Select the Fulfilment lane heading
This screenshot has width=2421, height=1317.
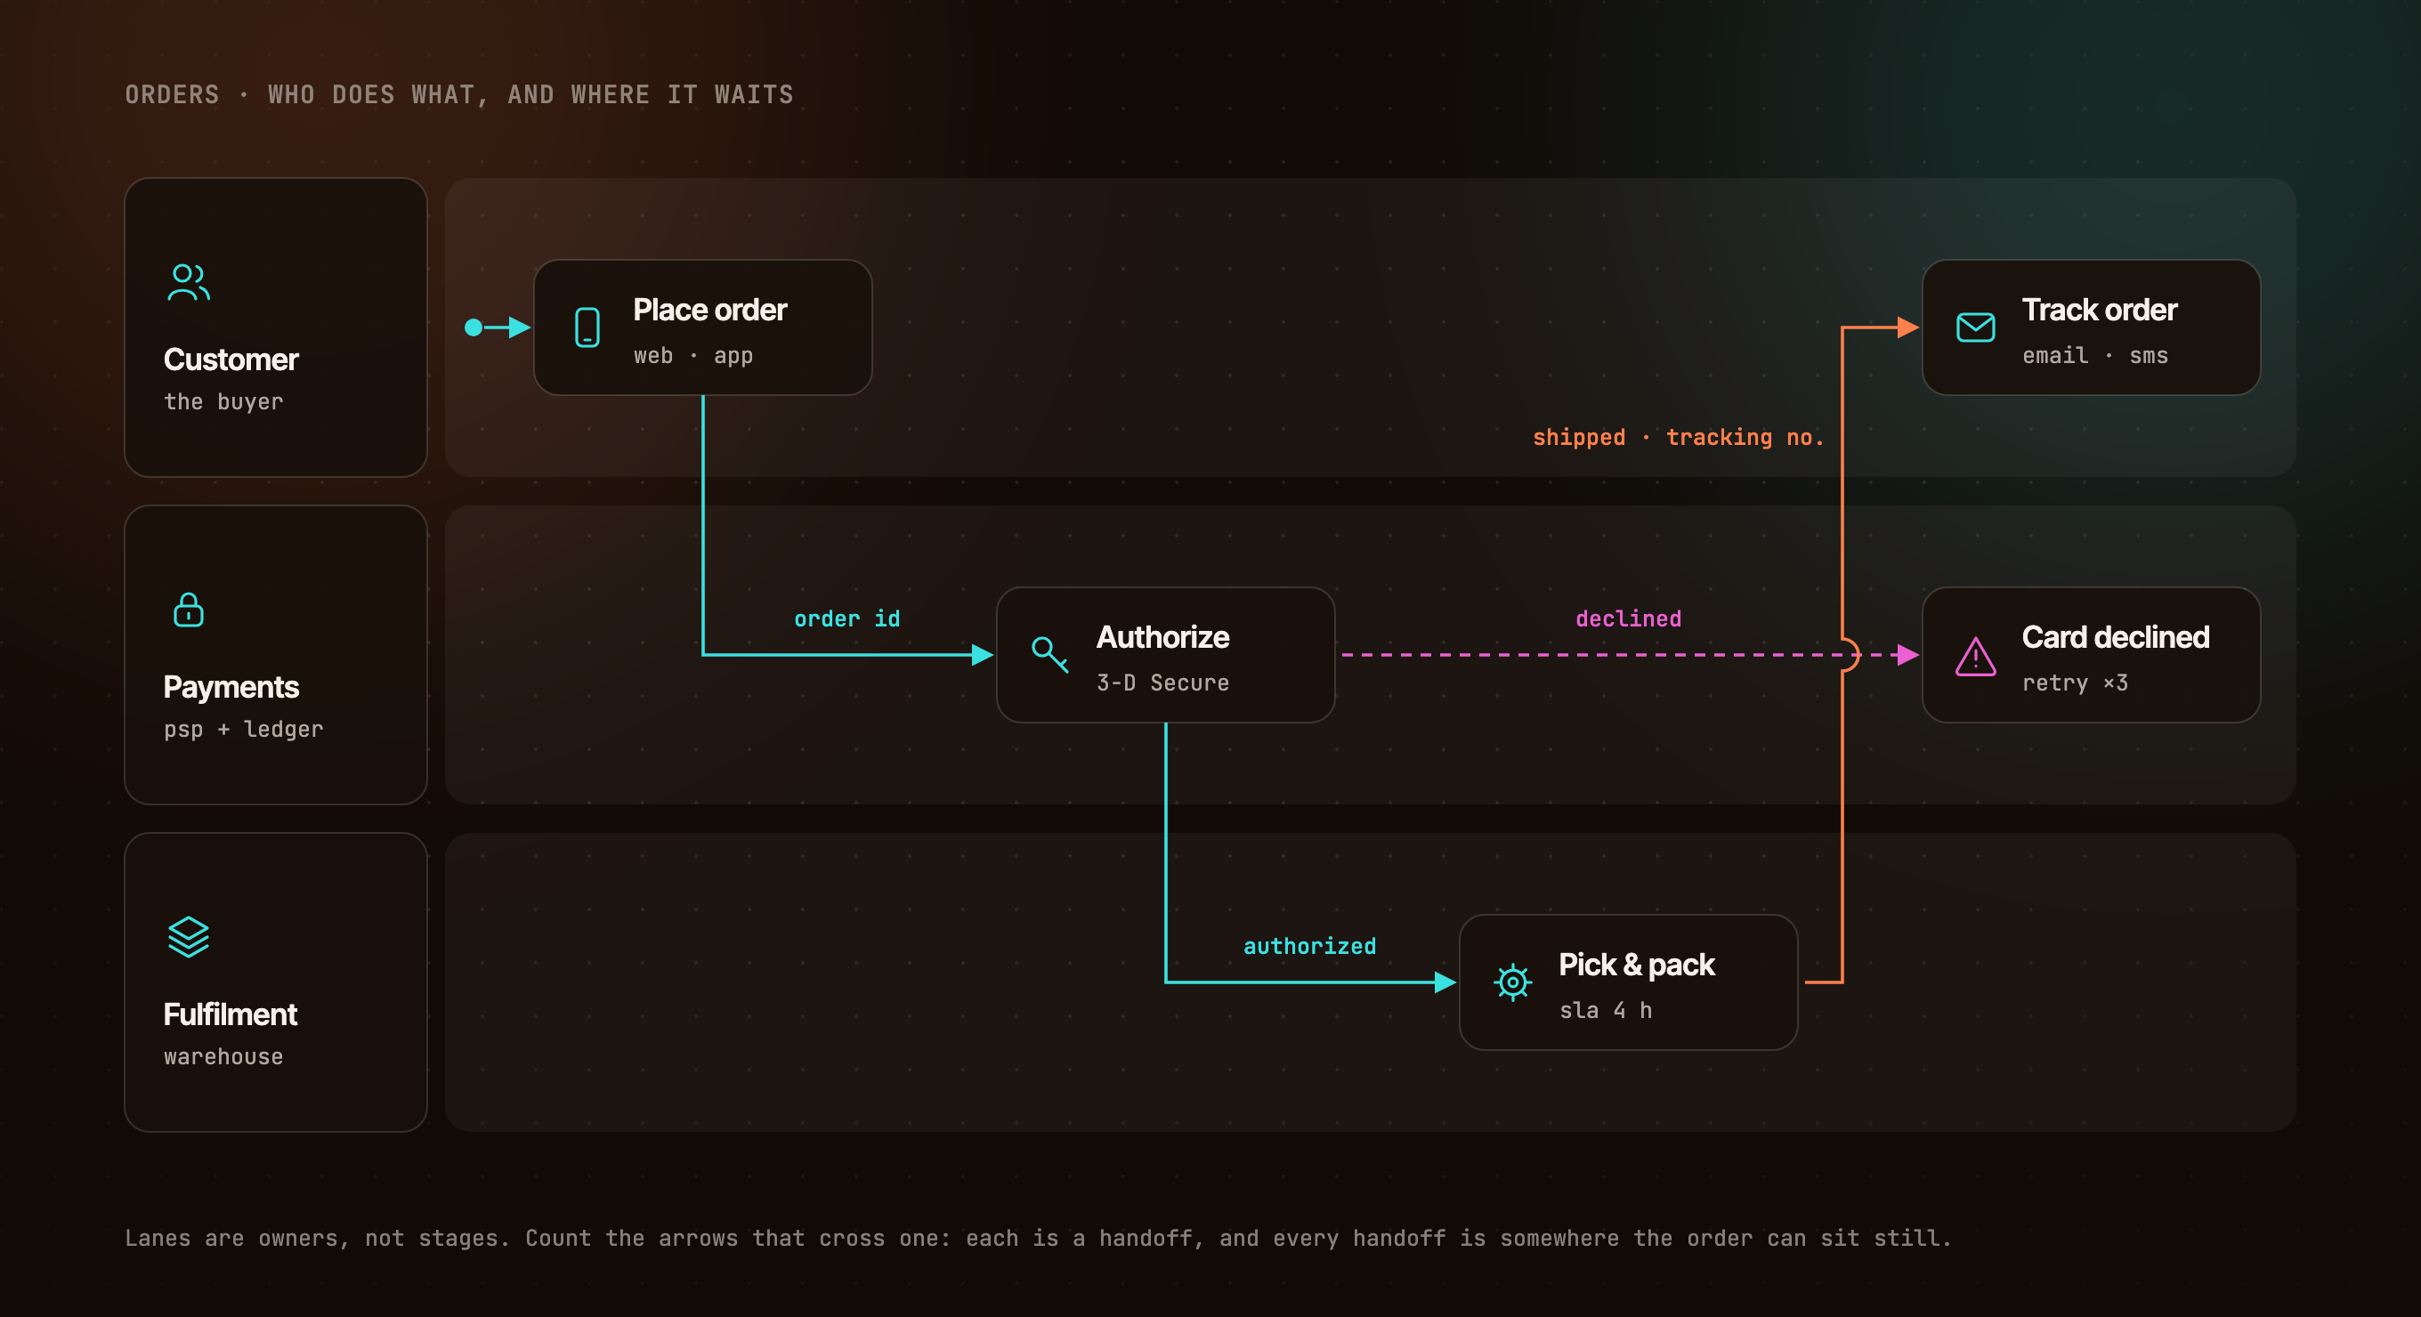(231, 1014)
